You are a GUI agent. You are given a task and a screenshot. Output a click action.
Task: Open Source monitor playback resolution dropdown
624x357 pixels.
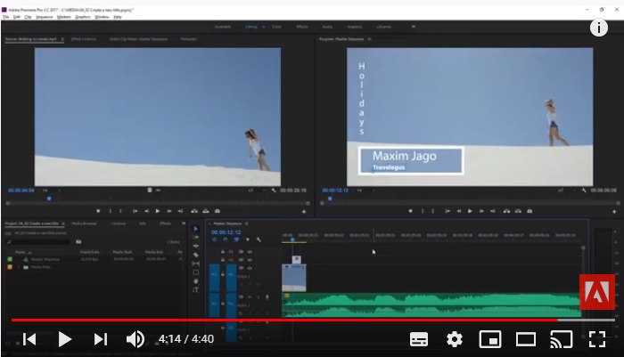click(x=255, y=191)
